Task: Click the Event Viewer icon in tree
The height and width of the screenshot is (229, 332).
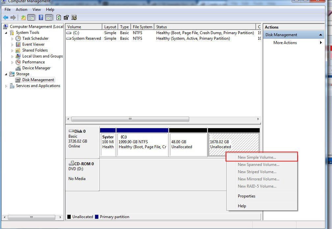Action: (18, 44)
